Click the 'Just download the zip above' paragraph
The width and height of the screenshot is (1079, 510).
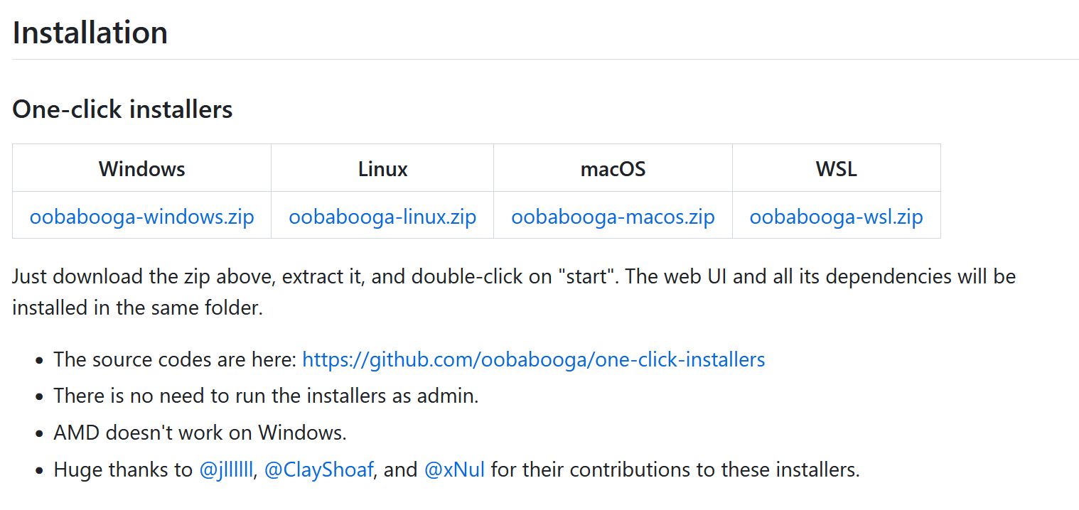pos(514,292)
